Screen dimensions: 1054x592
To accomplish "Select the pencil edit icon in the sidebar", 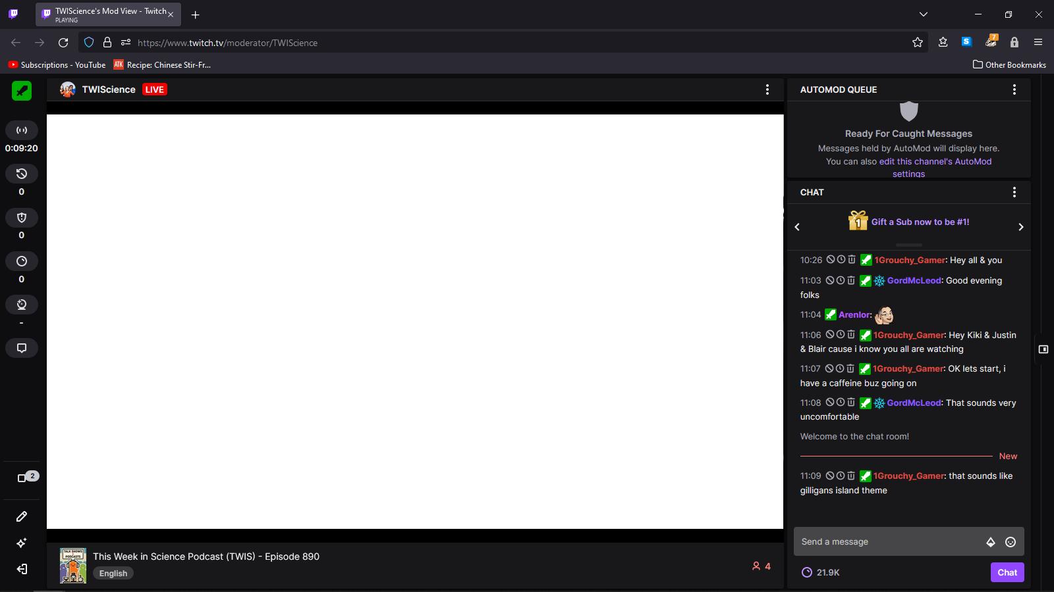I will (22, 516).
